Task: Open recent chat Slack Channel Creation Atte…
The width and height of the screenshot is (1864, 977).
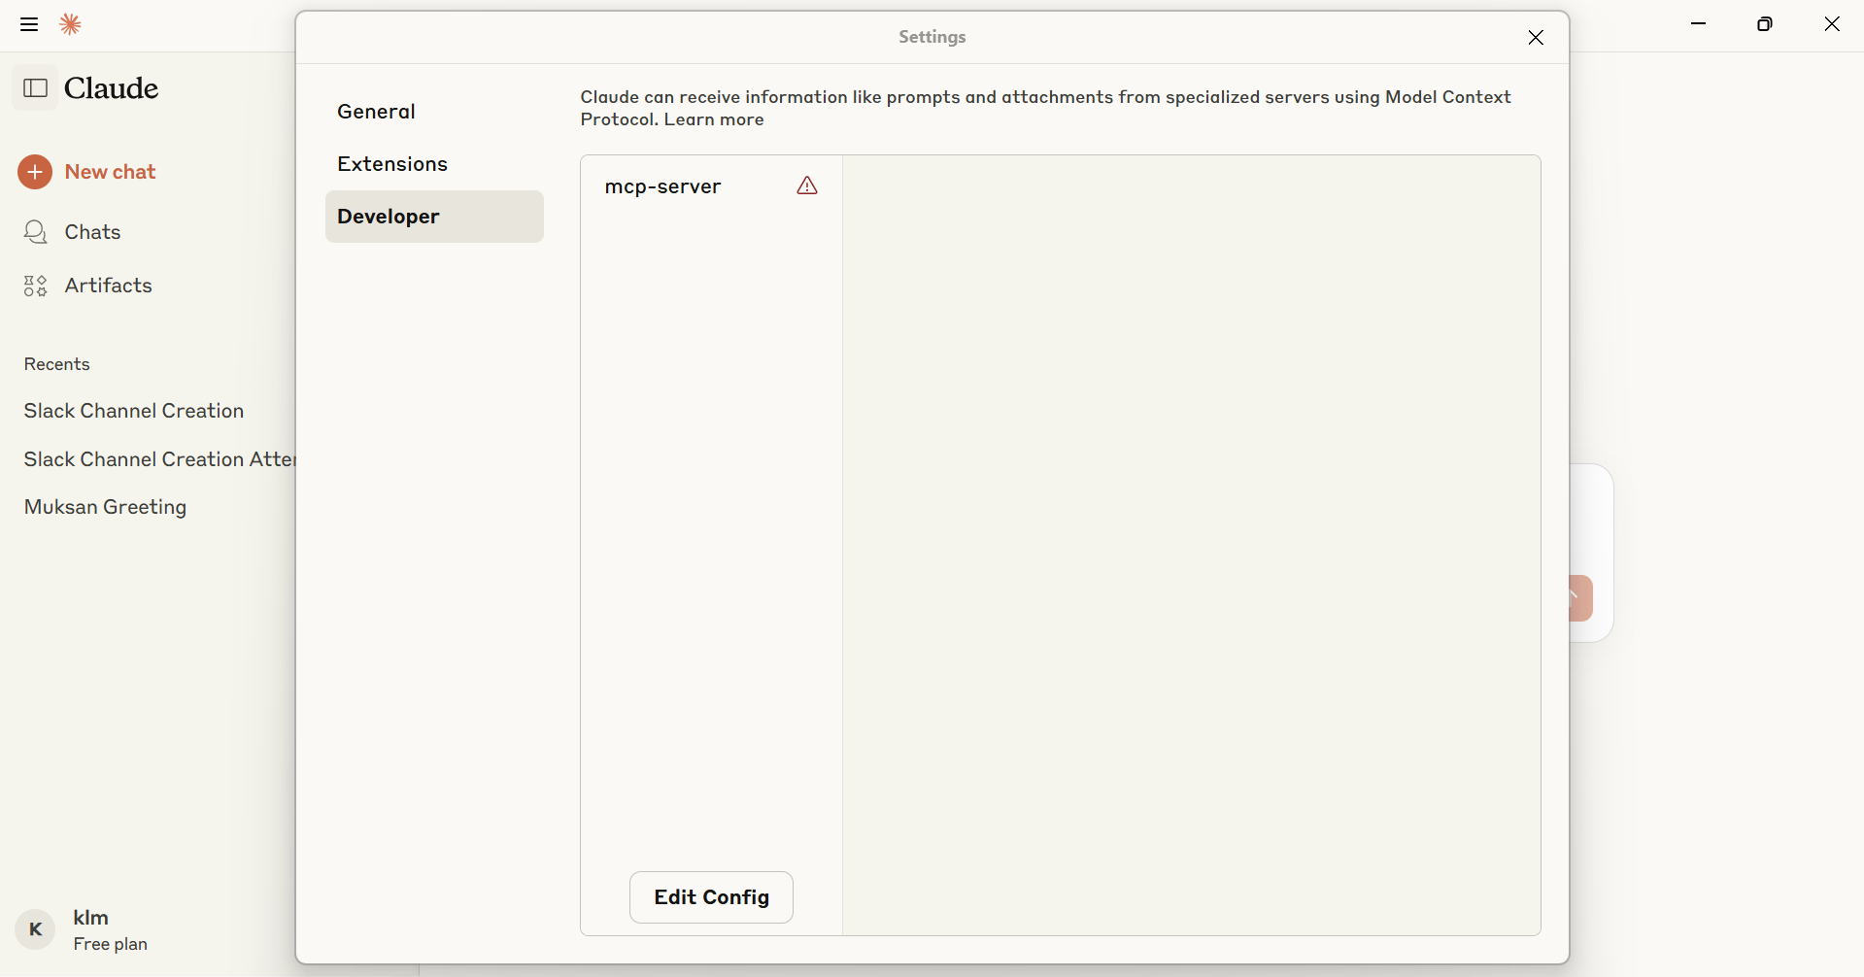Action: [x=159, y=459]
